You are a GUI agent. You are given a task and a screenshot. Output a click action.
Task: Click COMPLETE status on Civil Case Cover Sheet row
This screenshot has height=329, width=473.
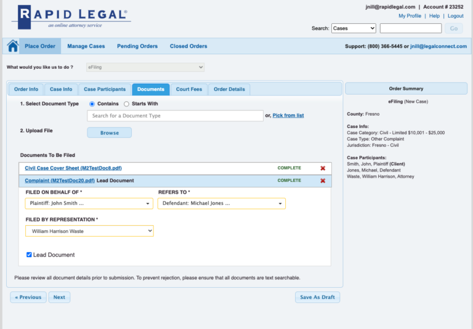click(x=289, y=168)
